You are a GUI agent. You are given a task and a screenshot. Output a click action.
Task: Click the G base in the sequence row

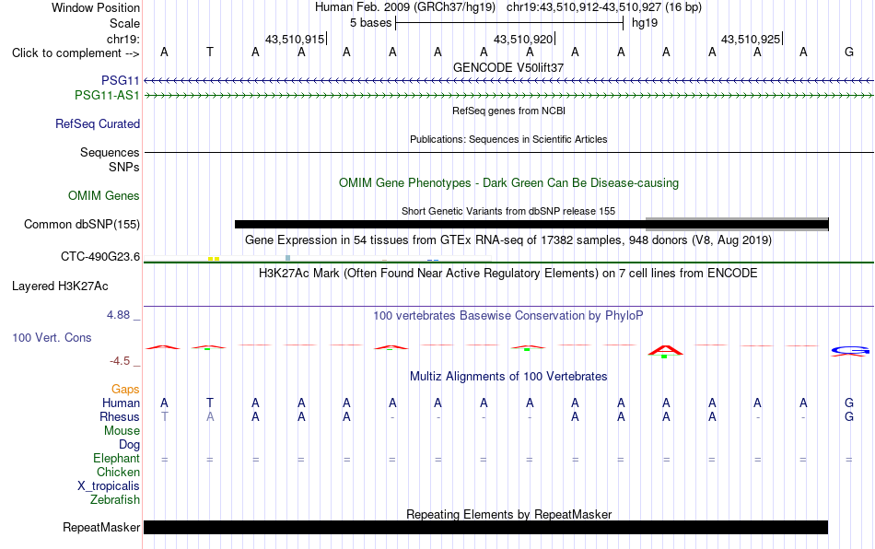point(849,53)
